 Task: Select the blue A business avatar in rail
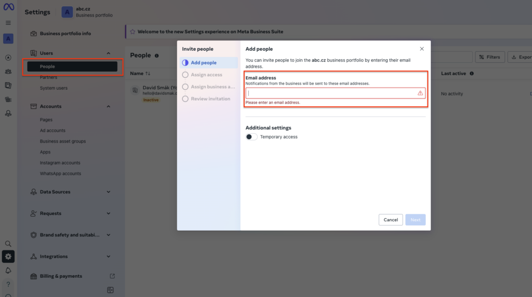click(x=8, y=38)
